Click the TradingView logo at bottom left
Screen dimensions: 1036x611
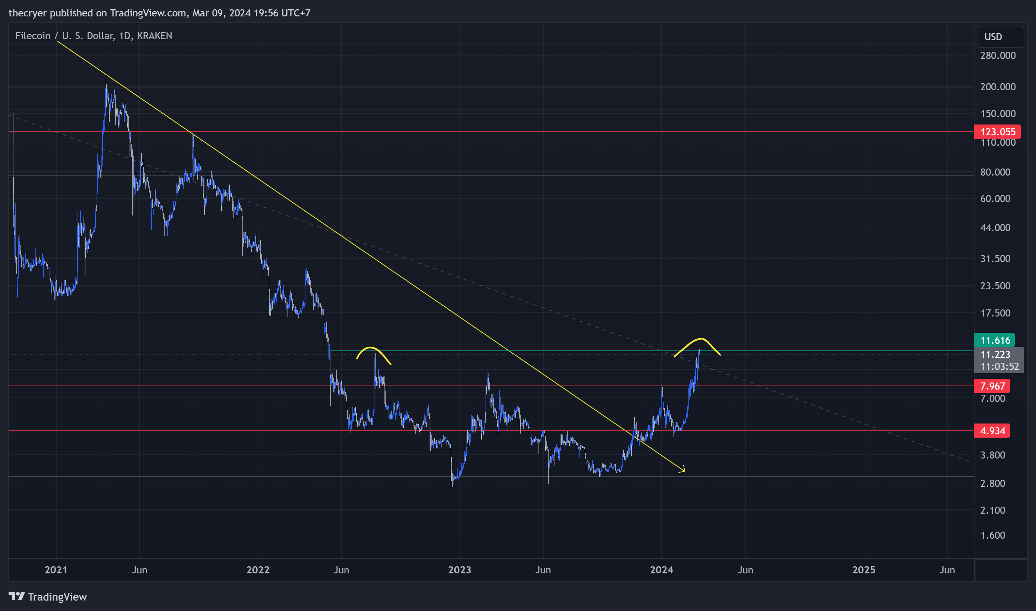(x=48, y=596)
